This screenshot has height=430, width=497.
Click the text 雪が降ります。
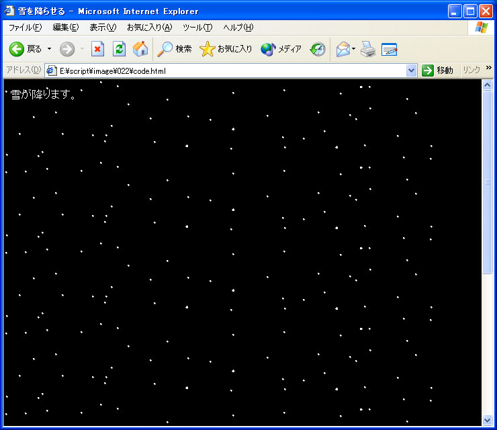click(x=43, y=94)
